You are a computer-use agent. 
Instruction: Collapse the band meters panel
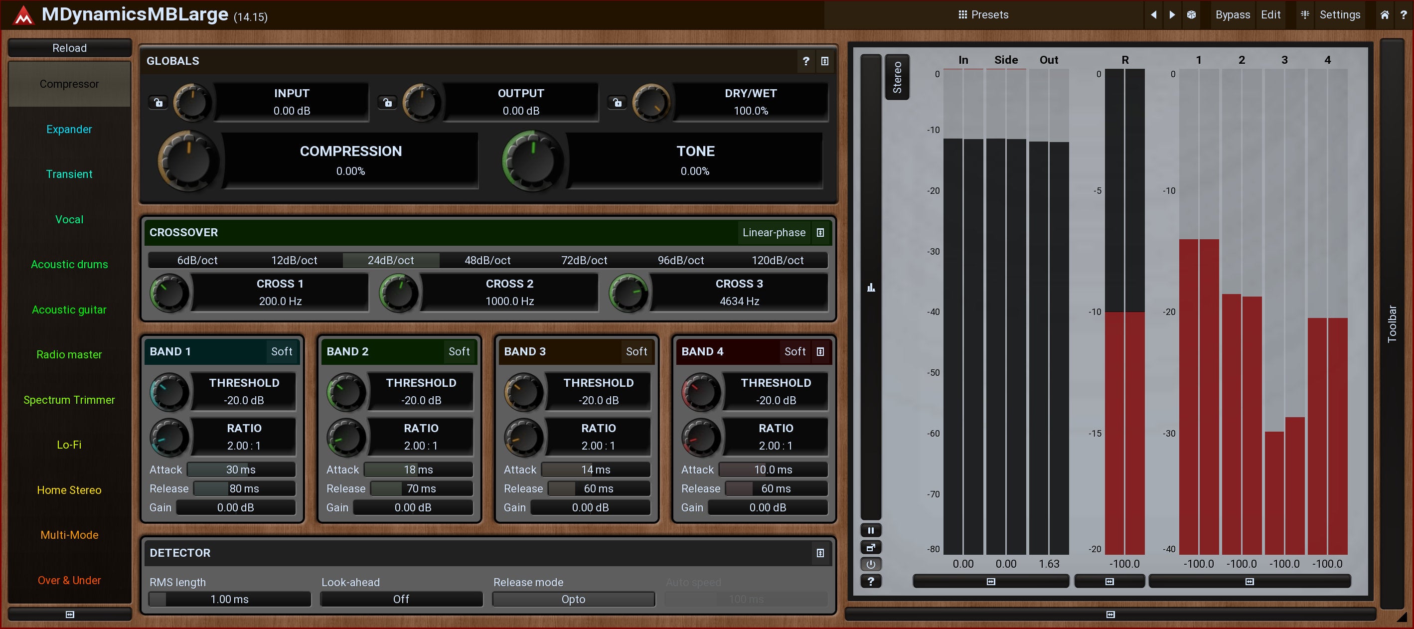1250,581
